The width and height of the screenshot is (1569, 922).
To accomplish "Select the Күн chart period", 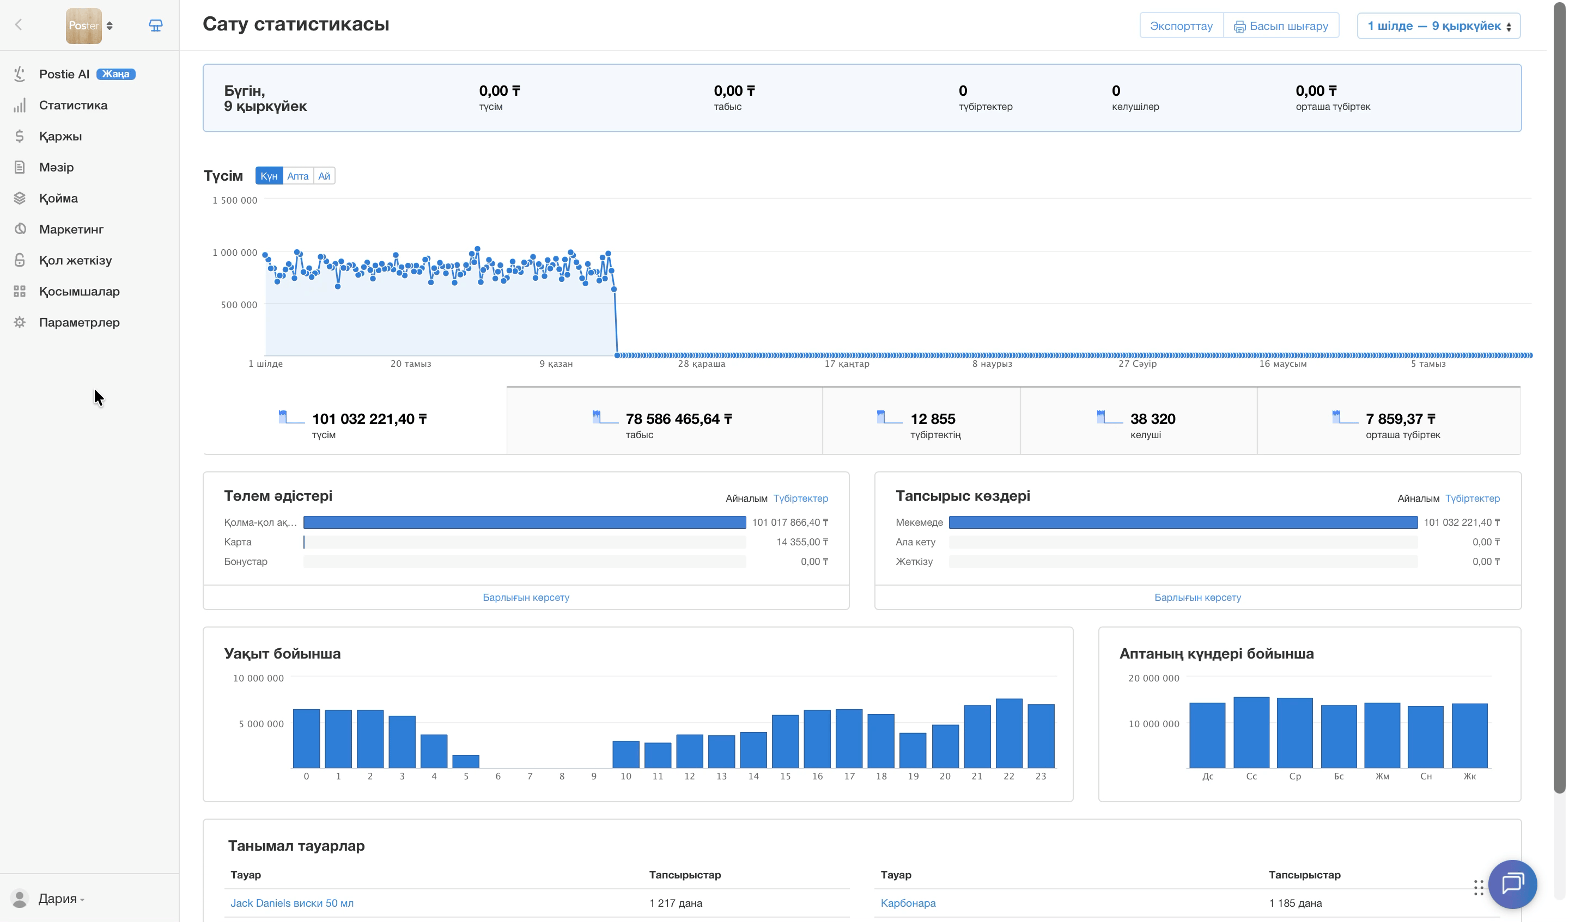I will pyautogui.click(x=269, y=176).
